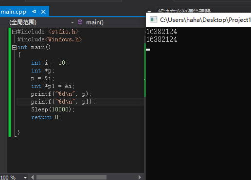The width and height of the screenshot is (251, 180).
Task: Click second console output 16382124
Action: pos(161,39)
